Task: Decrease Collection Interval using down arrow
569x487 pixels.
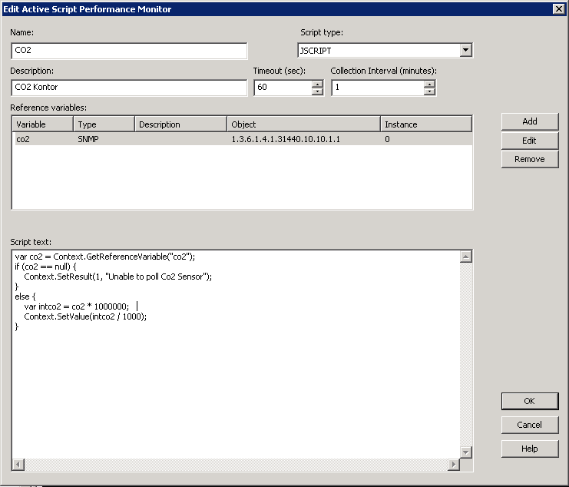Action: pos(429,91)
